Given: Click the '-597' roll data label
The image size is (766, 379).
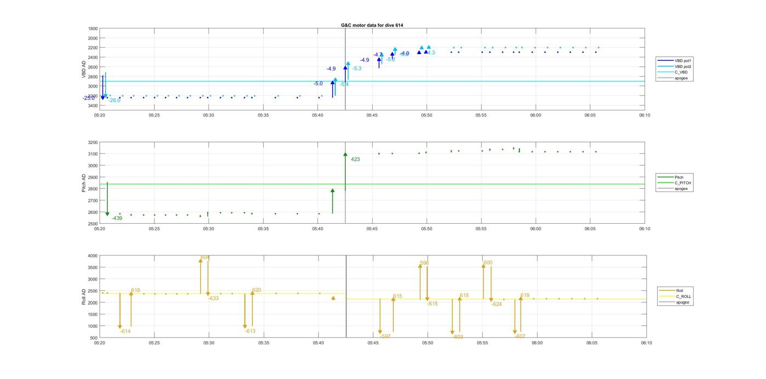Looking at the screenshot, I should click(385, 337).
